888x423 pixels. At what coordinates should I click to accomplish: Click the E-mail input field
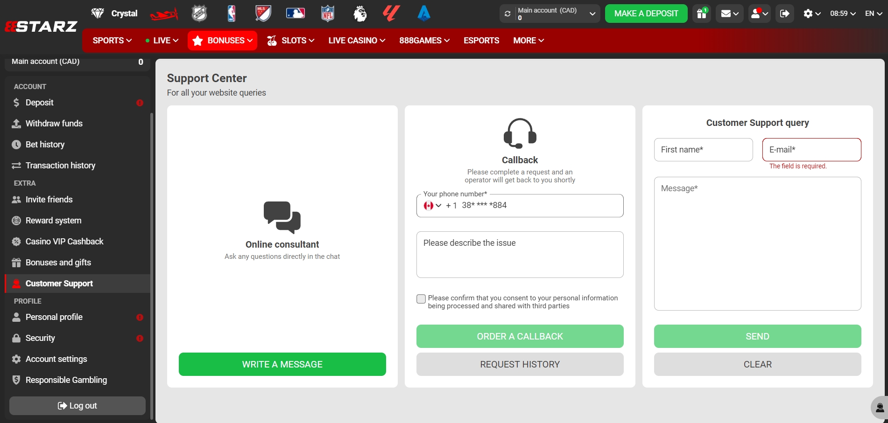811,150
